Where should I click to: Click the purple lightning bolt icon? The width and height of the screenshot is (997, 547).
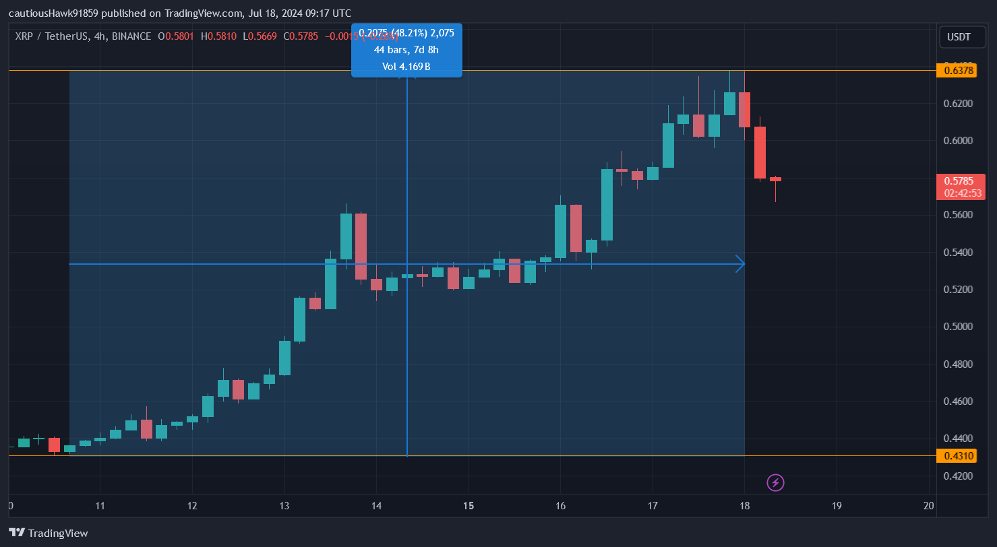tap(776, 482)
